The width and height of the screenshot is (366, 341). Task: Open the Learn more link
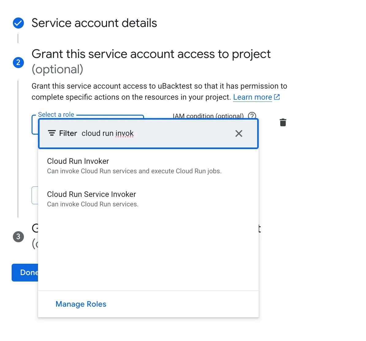[x=252, y=97]
